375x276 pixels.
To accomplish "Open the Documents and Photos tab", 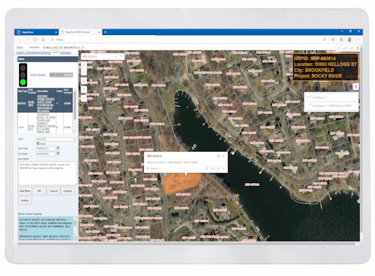I will coord(38,53).
